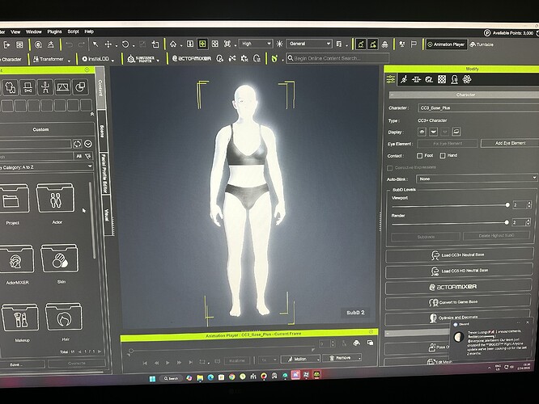Open the ActorMIXER content folder

pos(16,259)
